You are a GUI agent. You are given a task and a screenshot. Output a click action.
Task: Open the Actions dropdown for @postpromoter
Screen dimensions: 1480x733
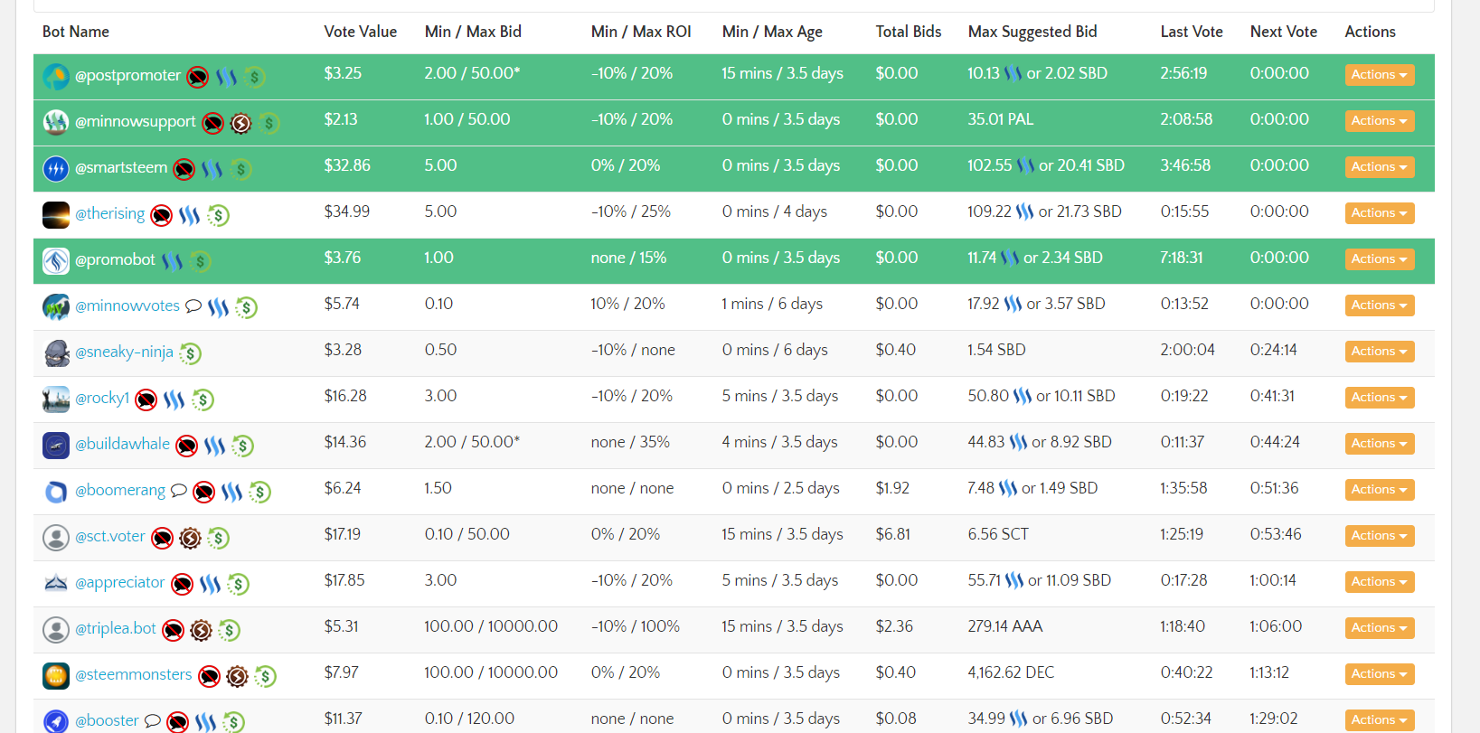coord(1379,75)
